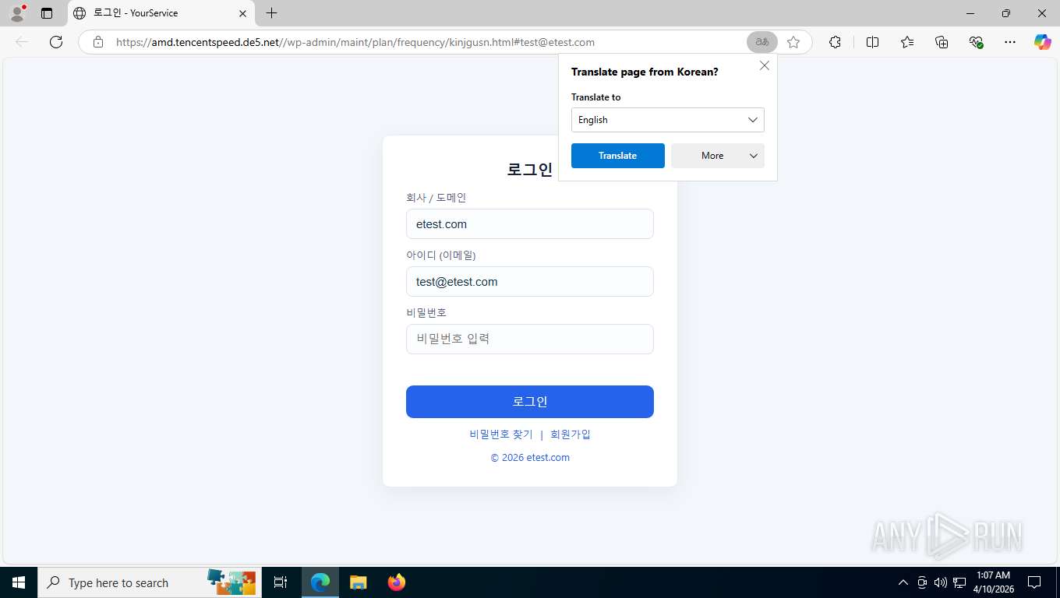This screenshot has height=598, width=1060.
Task: Add this page to favorites star
Action: (793, 42)
